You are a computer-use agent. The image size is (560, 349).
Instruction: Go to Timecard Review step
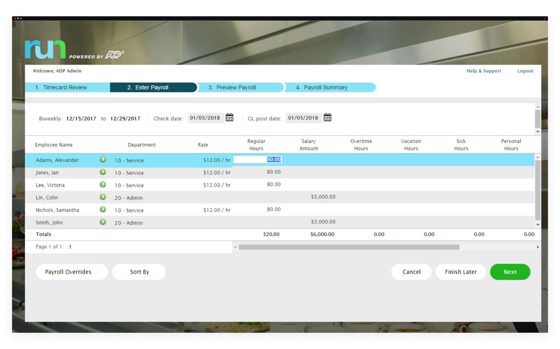pyautogui.click(x=68, y=87)
